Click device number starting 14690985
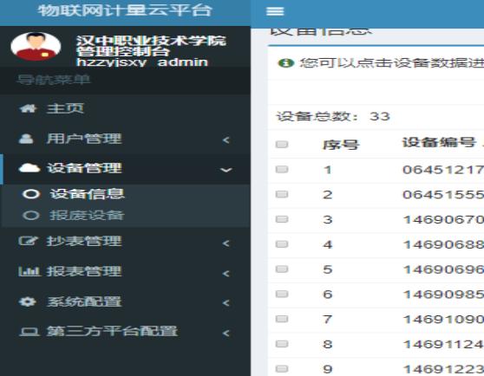 point(443,295)
